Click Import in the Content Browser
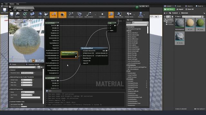 coord(180,9)
